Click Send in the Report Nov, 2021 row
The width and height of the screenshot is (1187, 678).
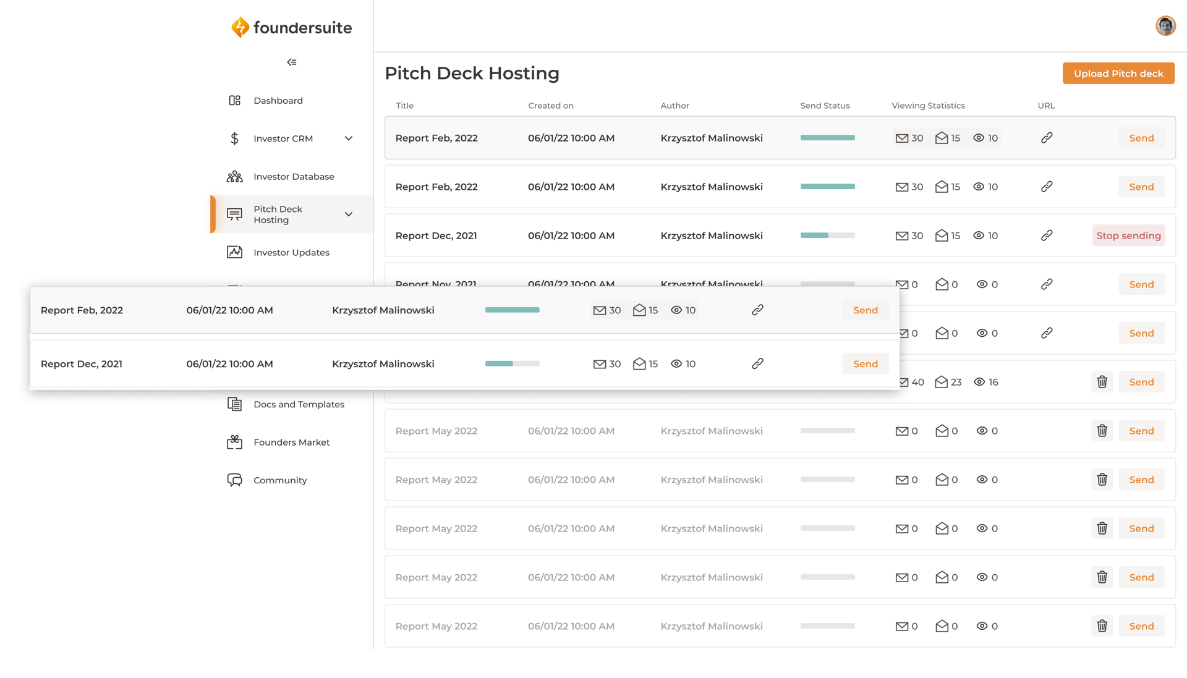click(x=1141, y=284)
